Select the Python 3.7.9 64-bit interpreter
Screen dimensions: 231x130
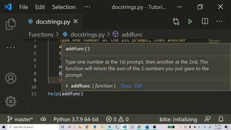click(x=76, y=119)
